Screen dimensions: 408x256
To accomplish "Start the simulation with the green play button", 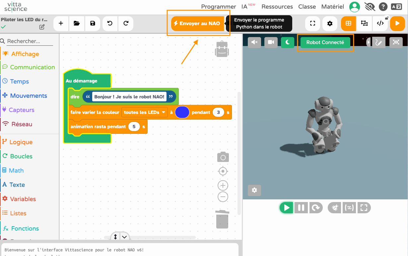I will [x=286, y=208].
